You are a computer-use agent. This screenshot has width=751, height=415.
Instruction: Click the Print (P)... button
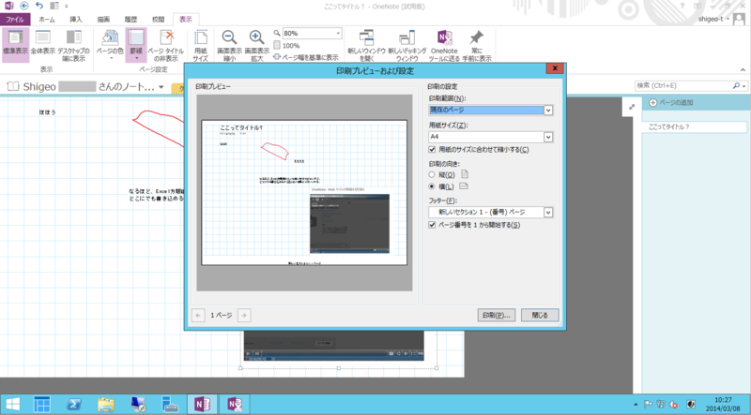pyautogui.click(x=497, y=315)
